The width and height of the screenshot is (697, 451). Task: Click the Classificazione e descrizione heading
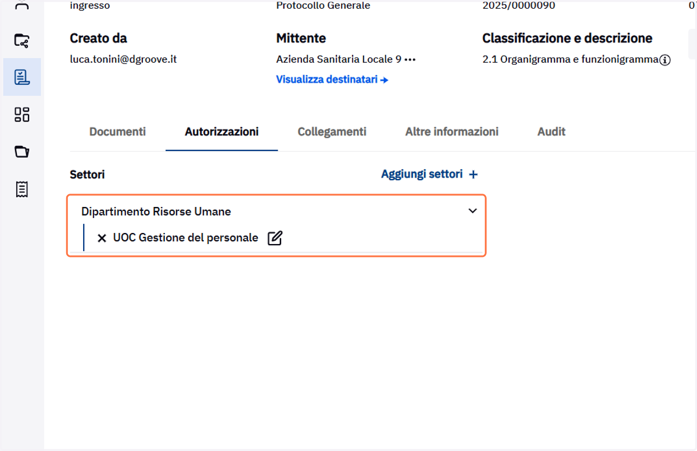pos(567,38)
